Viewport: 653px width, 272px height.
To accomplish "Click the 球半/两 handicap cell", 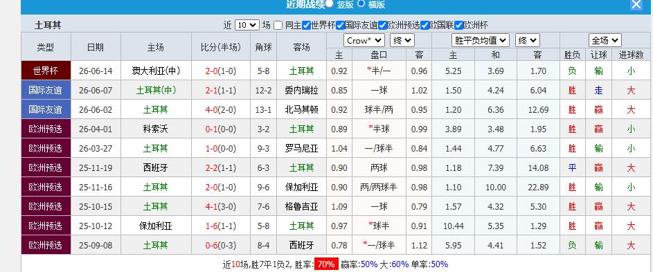I will pyautogui.click(x=379, y=109).
